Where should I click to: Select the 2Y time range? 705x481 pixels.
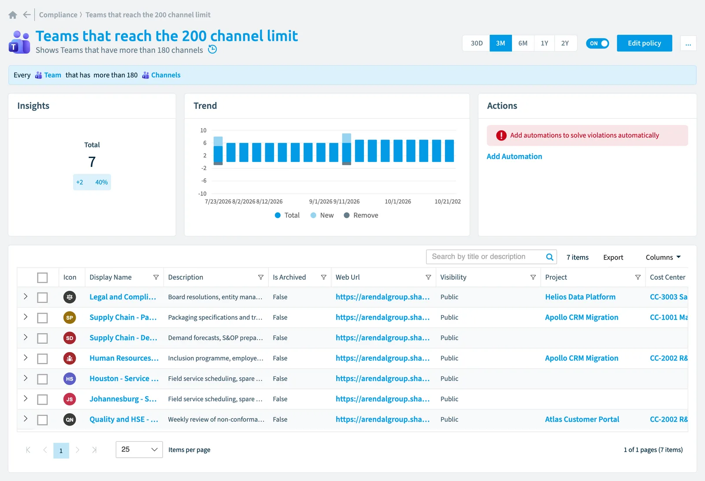(565, 43)
